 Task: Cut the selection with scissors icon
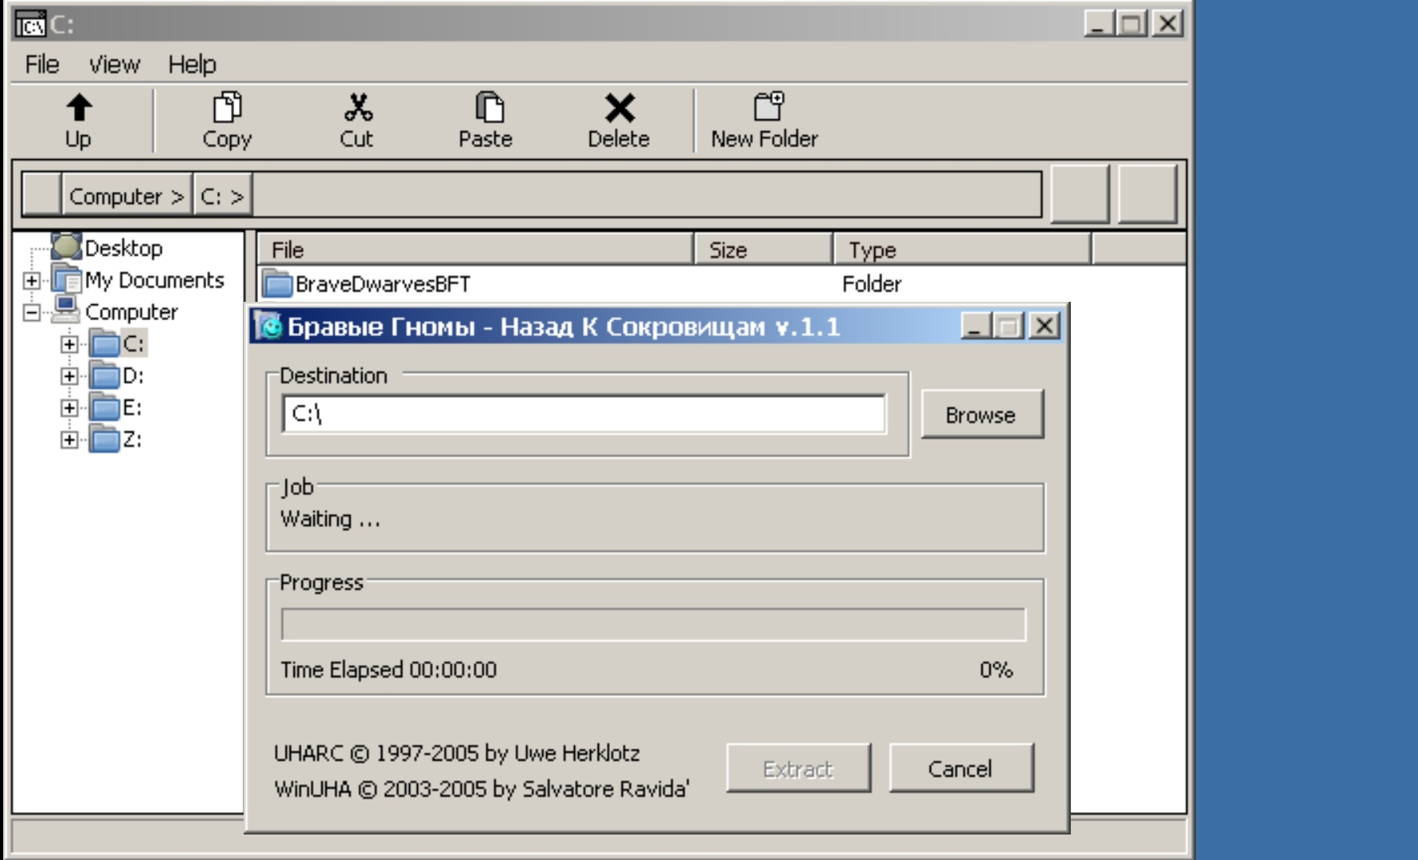click(357, 107)
